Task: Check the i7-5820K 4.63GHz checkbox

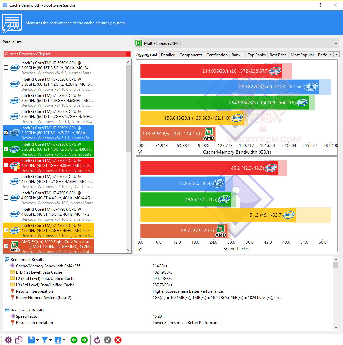Action: [x=6, y=100]
